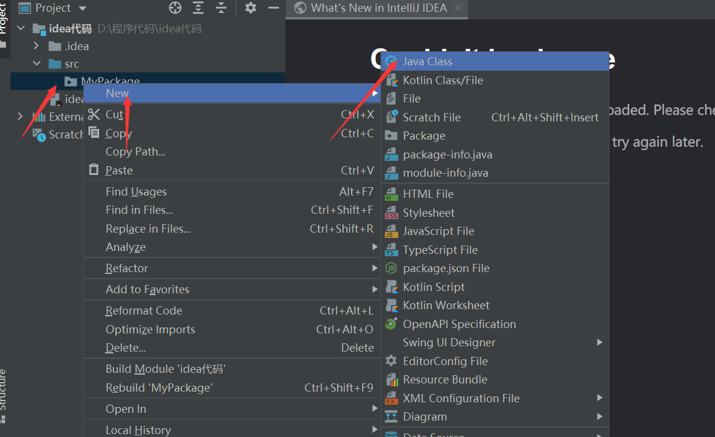Select Reformat Code menu entry

[x=232, y=310]
